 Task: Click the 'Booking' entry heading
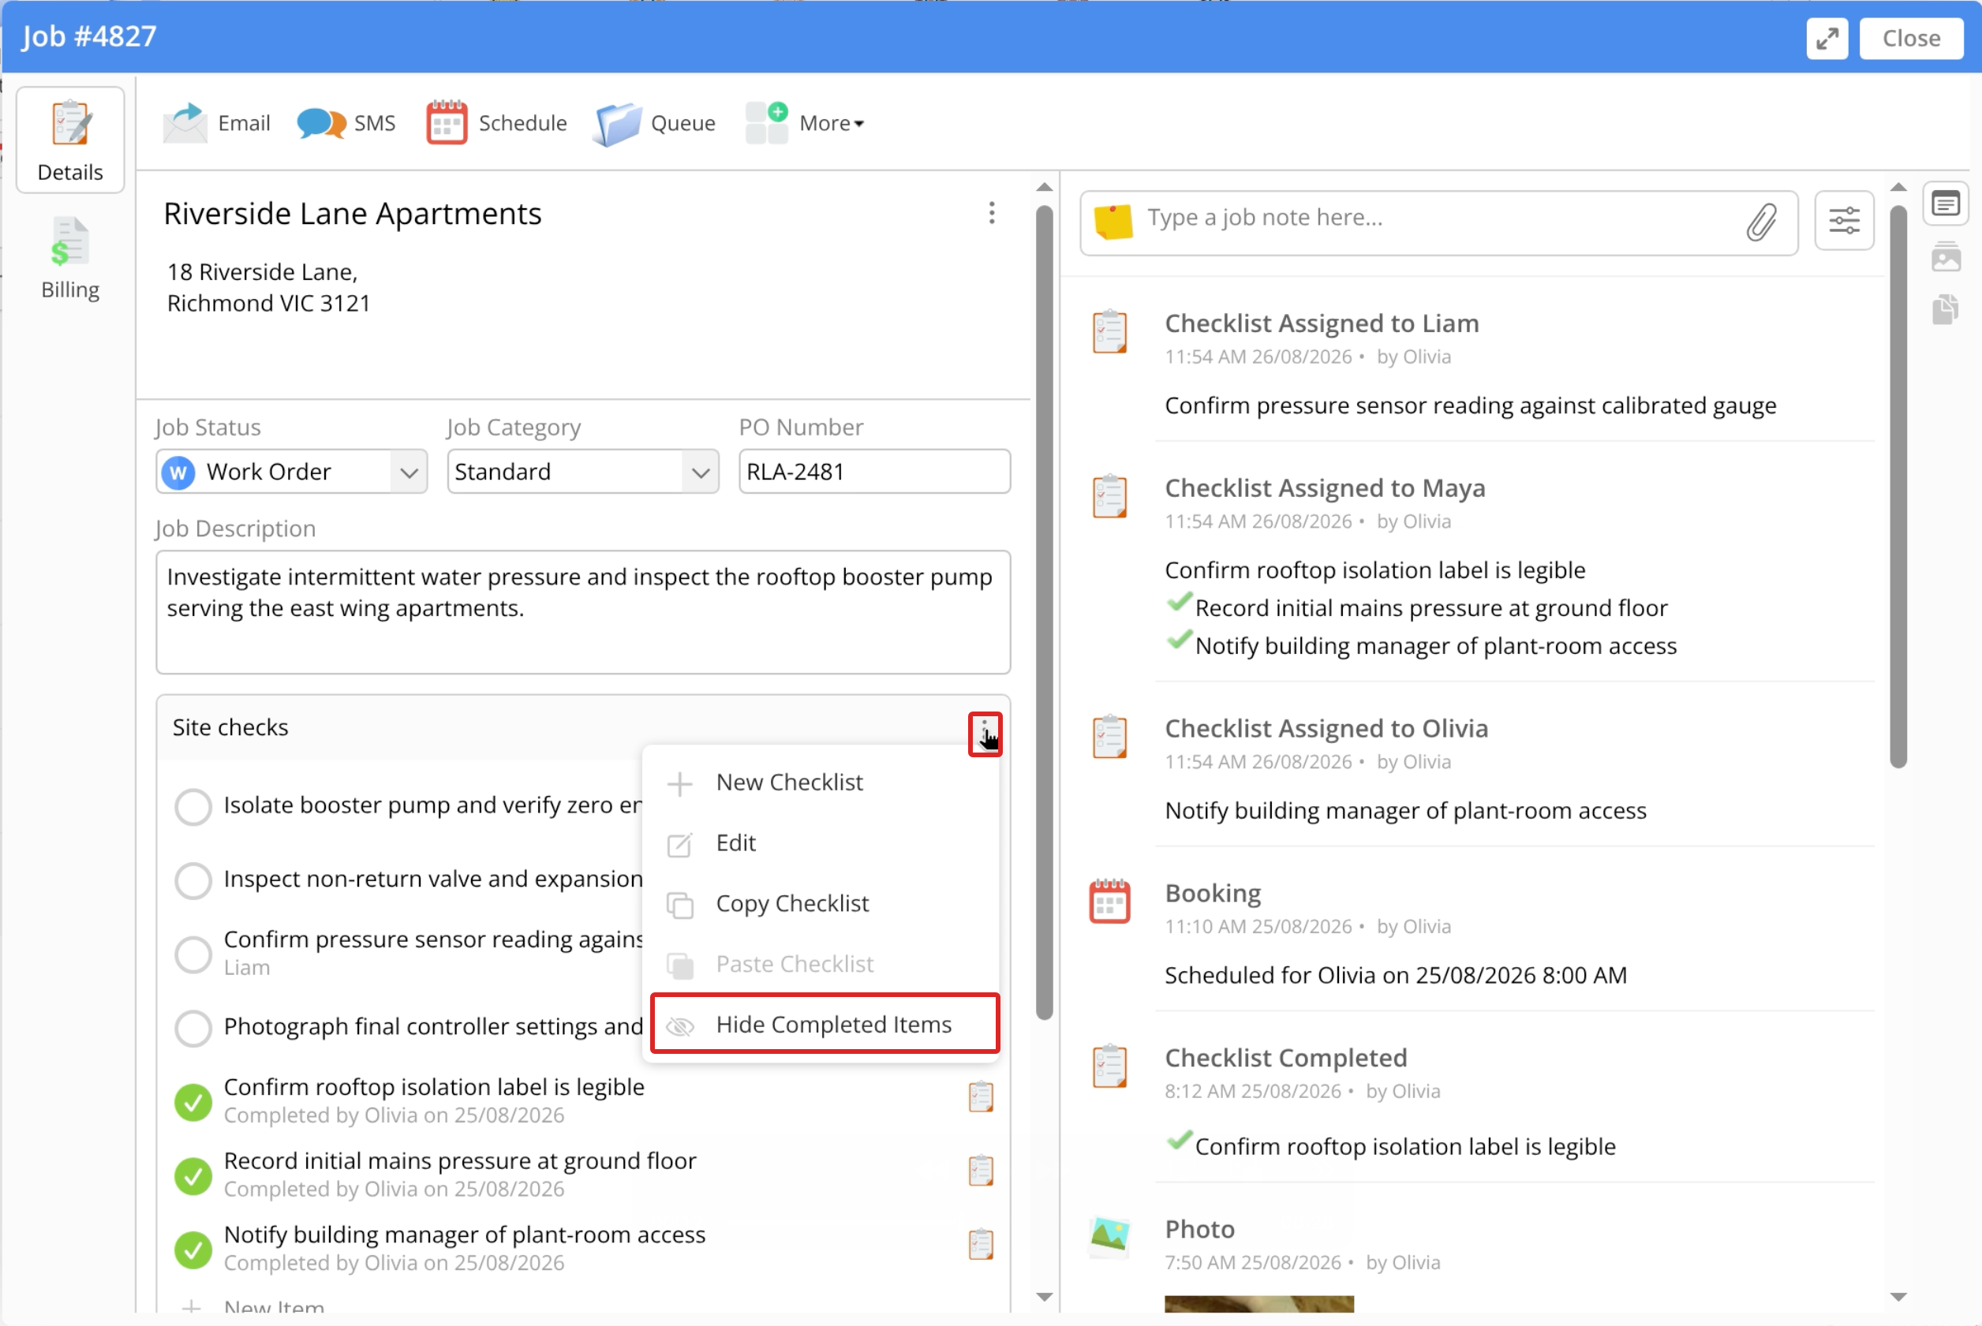pos(1212,893)
